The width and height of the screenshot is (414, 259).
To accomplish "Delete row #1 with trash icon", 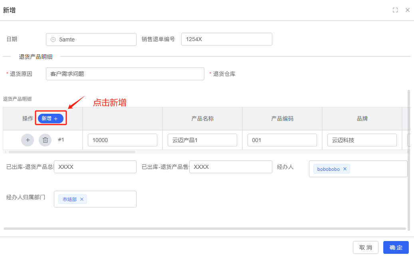I will [x=45, y=140].
